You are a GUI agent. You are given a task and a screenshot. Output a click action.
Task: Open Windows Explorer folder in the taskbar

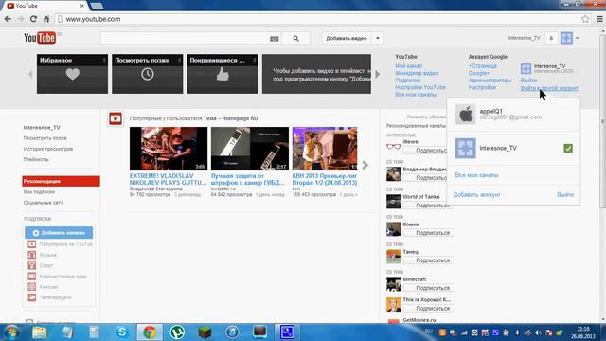point(40,332)
